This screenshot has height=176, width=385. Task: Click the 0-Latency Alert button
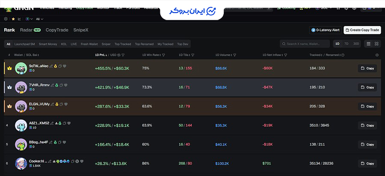(x=326, y=30)
